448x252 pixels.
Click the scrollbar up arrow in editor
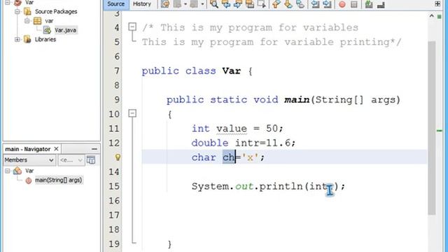tap(432, 16)
